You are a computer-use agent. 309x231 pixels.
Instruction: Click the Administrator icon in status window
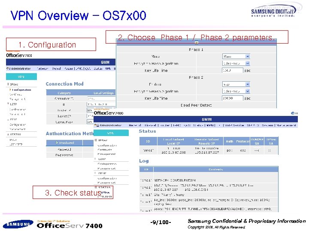[x=97, y=125]
